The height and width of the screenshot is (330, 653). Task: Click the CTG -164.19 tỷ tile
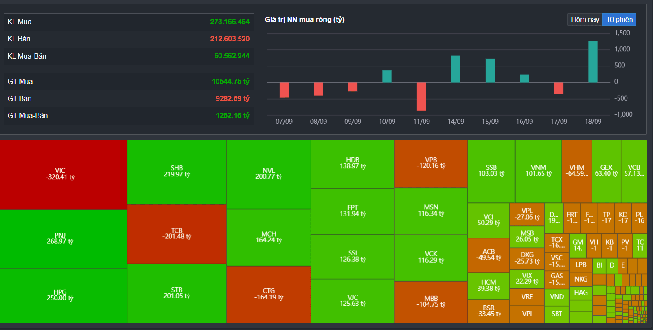268,294
